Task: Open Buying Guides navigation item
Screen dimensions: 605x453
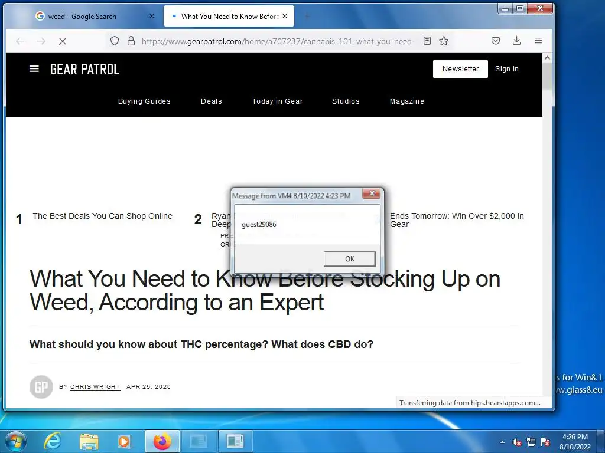Action: pyautogui.click(x=144, y=101)
